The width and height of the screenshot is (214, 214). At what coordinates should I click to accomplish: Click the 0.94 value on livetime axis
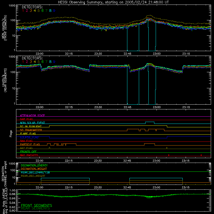[x=12, y=203]
